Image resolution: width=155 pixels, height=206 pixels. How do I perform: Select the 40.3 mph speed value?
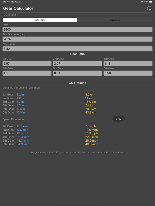point(91,144)
